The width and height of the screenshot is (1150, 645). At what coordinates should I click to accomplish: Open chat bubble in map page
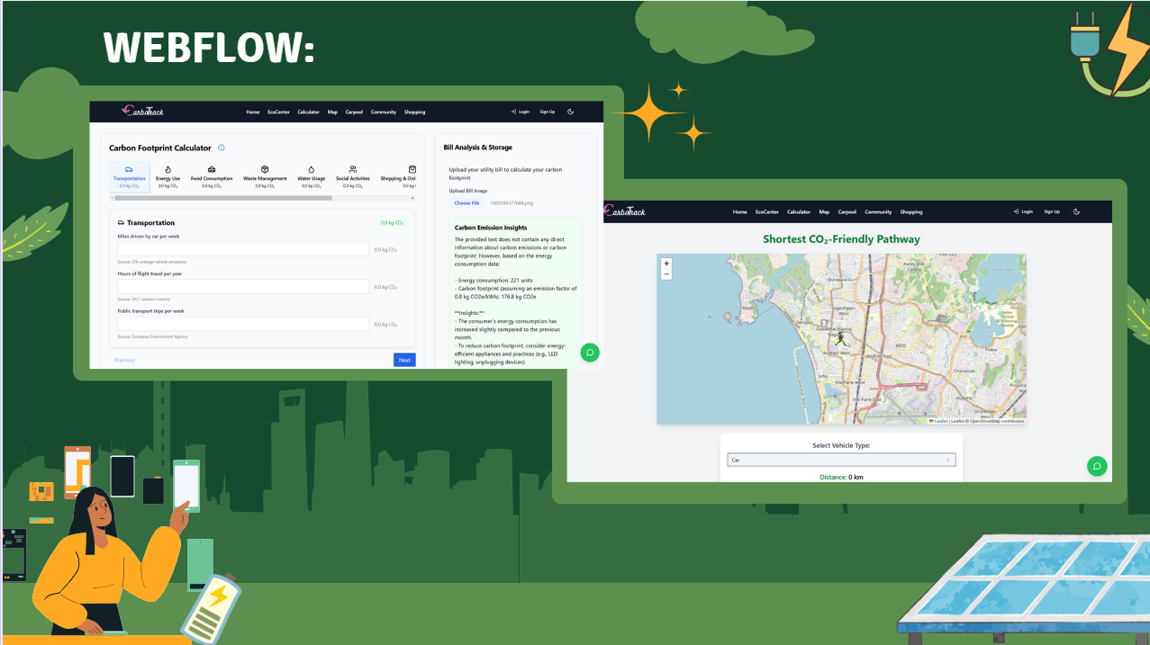point(1096,466)
